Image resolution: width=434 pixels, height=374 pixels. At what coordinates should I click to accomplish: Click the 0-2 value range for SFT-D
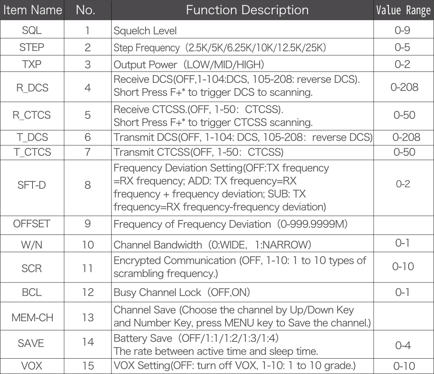coord(403,184)
